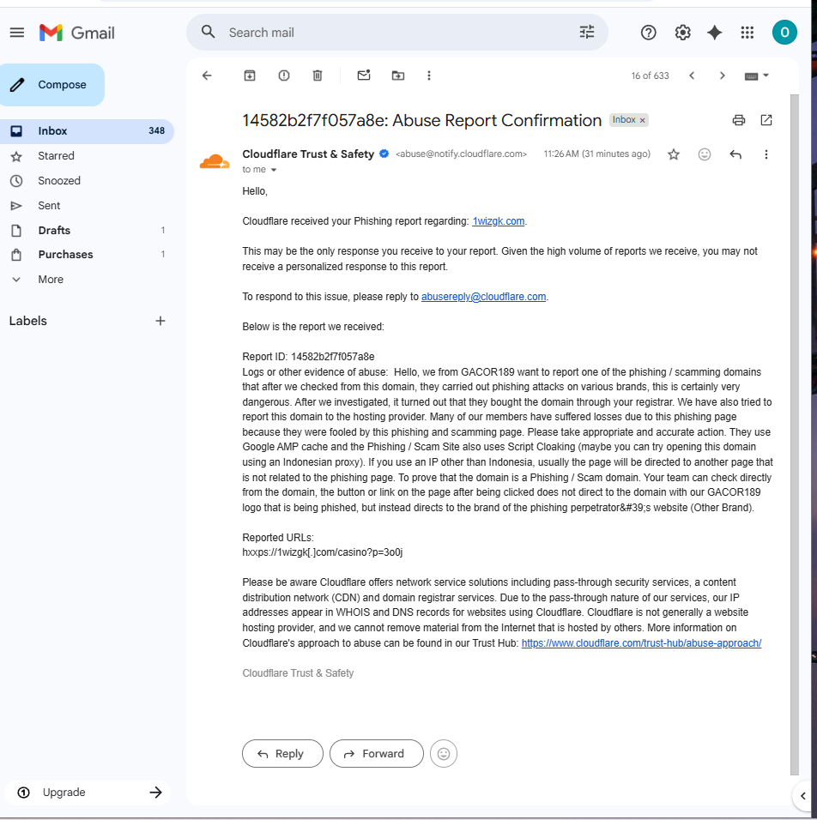
Task: Open the Gemini sparkle icon
Action: (x=714, y=33)
